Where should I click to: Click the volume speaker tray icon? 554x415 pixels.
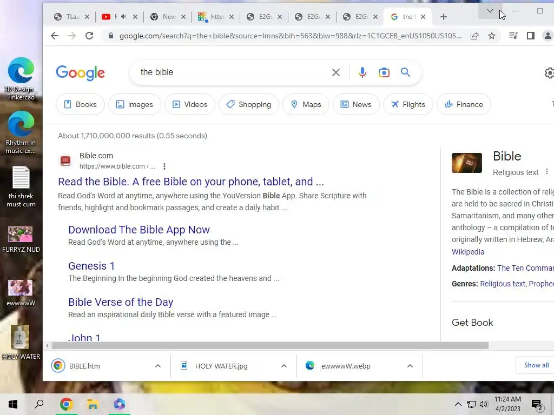tap(484, 404)
